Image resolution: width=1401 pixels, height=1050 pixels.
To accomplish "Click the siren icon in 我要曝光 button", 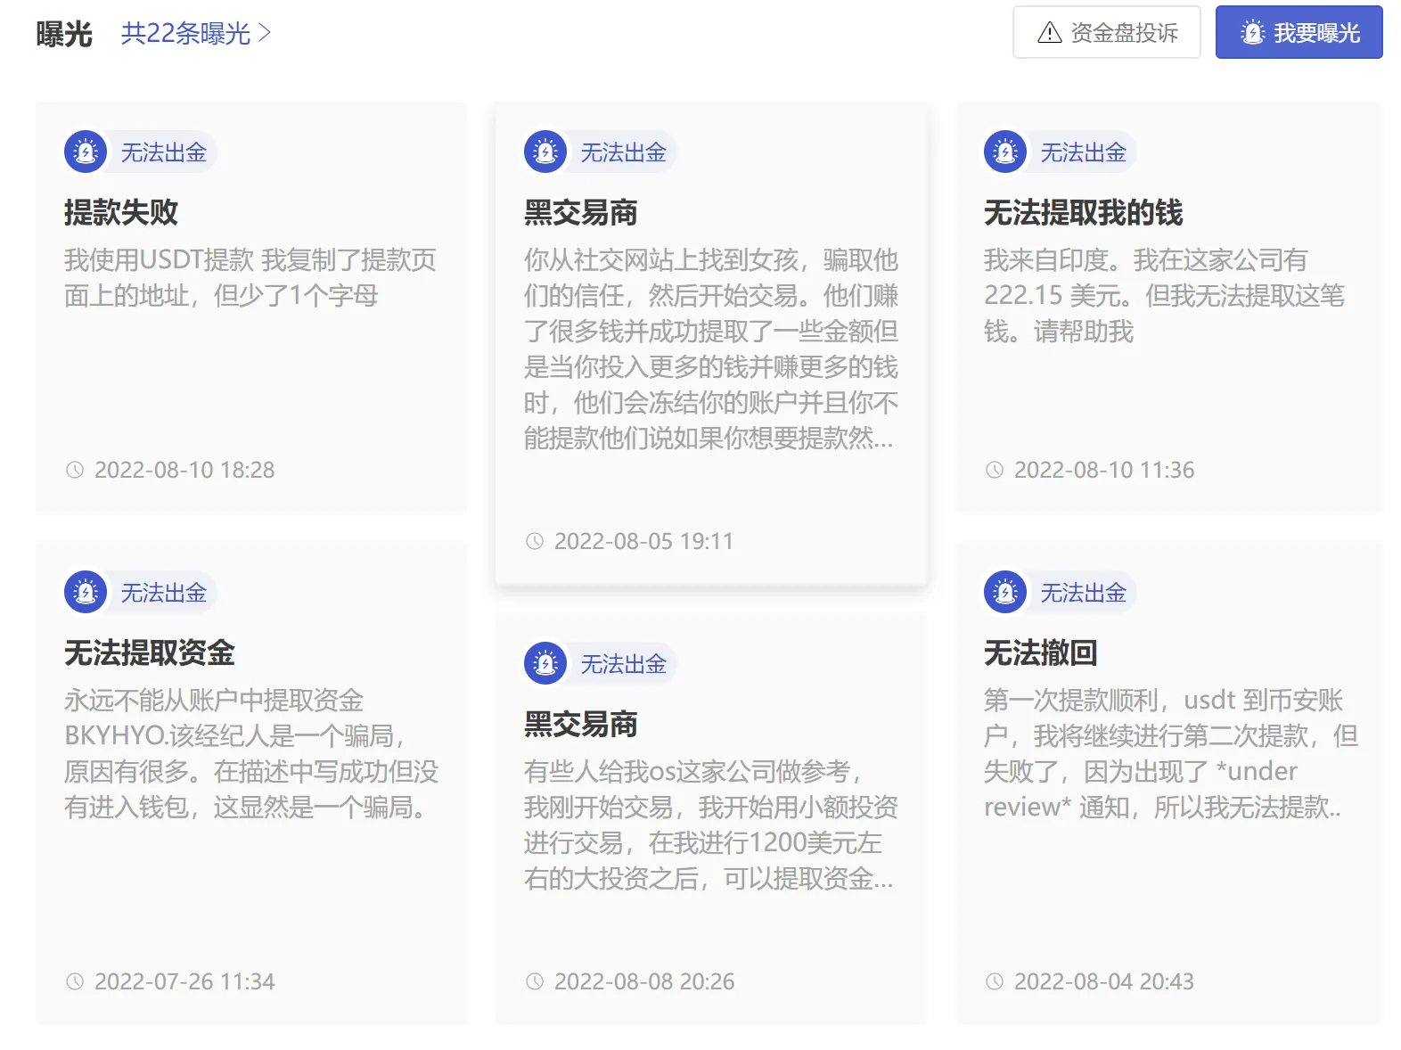I will click(1253, 33).
